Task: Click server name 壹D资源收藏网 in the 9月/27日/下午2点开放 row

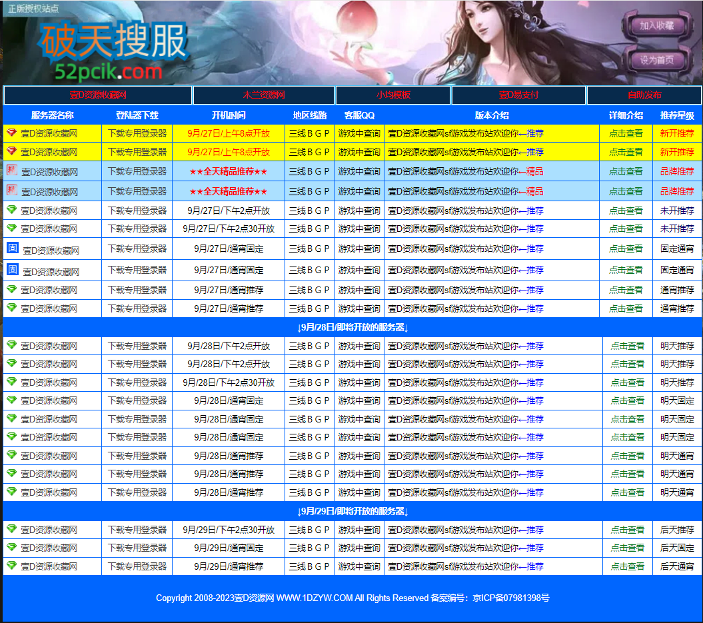Action: [49, 211]
